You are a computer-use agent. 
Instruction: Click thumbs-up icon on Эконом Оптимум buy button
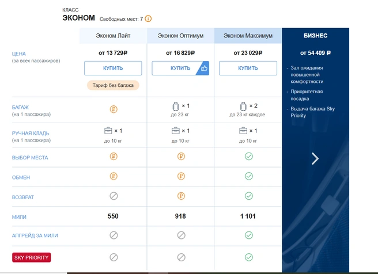pos(204,68)
